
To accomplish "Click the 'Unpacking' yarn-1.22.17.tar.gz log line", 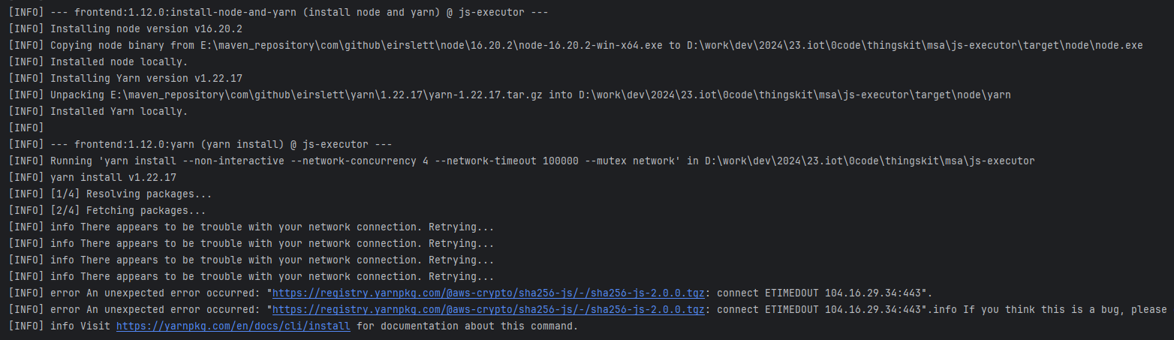I will click(x=525, y=95).
